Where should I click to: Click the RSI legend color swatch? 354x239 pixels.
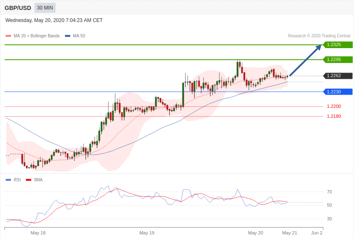tap(8, 180)
